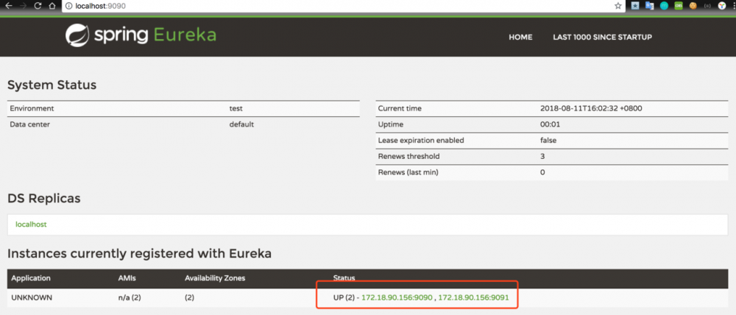Click the browser forward arrow

tap(23, 6)
